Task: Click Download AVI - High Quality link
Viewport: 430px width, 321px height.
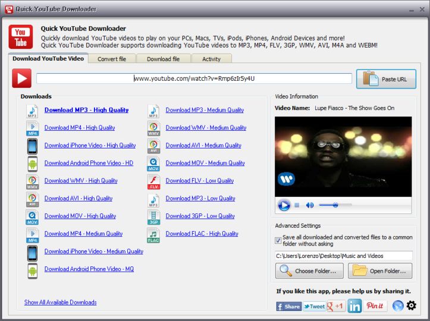Action: click(x=79, y=198)
